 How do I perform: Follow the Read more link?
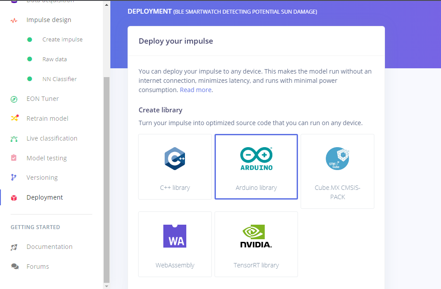pyautogui.click(x=196, y=90)
